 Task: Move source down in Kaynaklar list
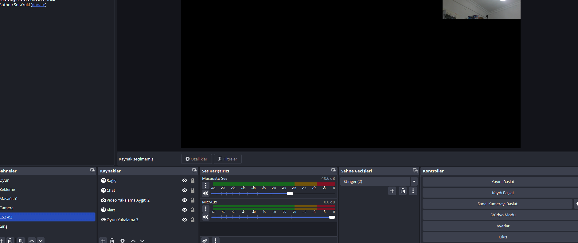click(142, 241)
